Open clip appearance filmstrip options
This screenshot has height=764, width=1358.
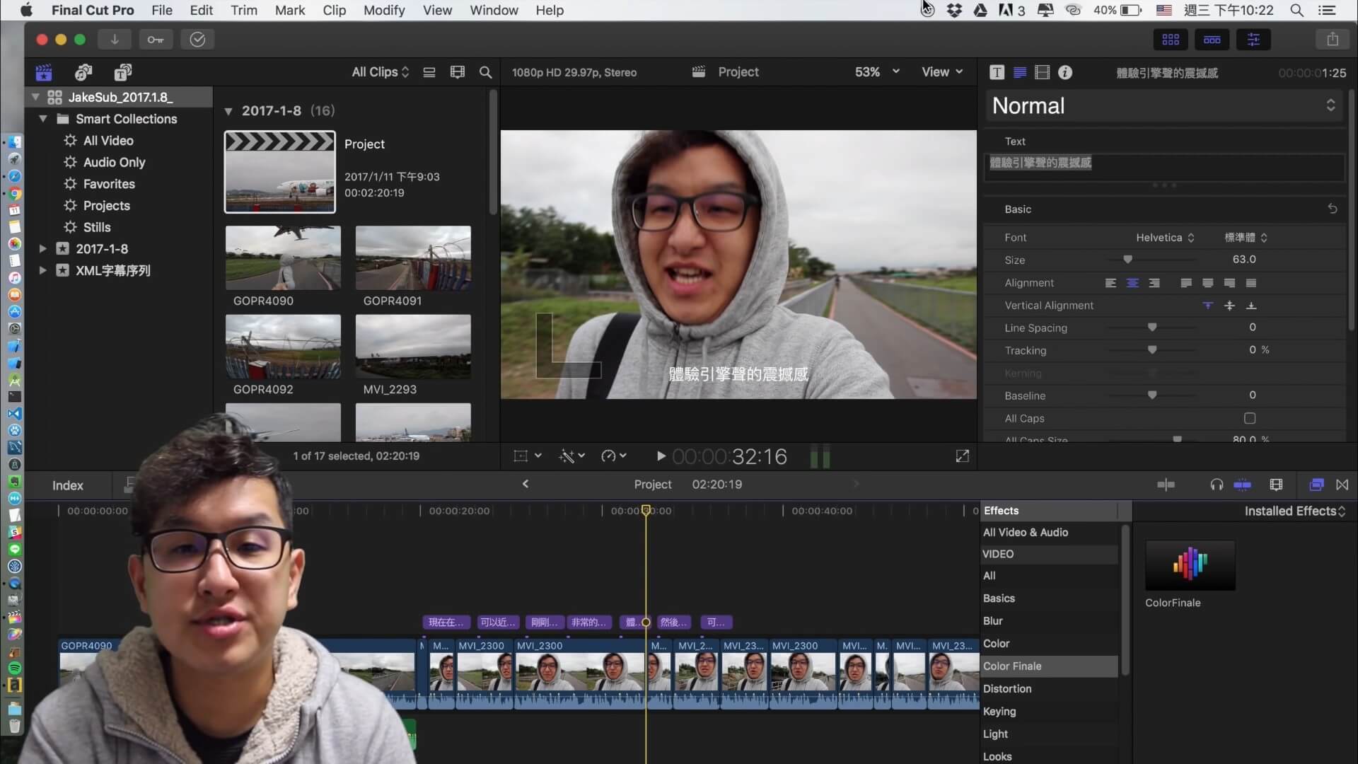[x=458, y=72]
